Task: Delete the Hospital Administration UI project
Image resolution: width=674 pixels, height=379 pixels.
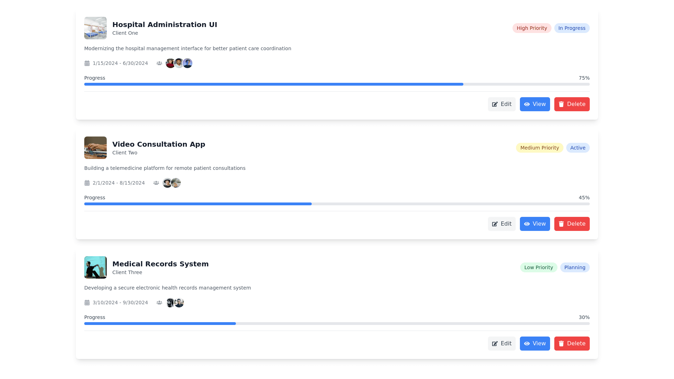Action: click(x=572, y=104)
